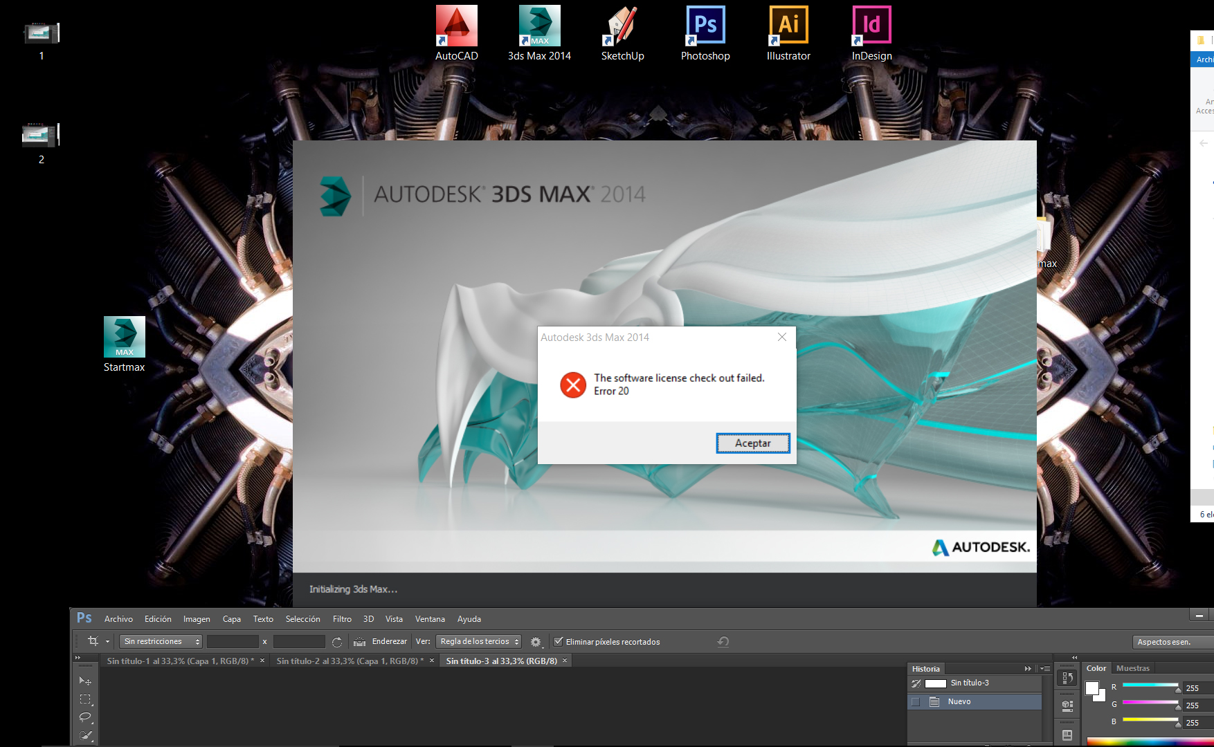Open the Capa menu in Photoshop

[x=232, y=619]
